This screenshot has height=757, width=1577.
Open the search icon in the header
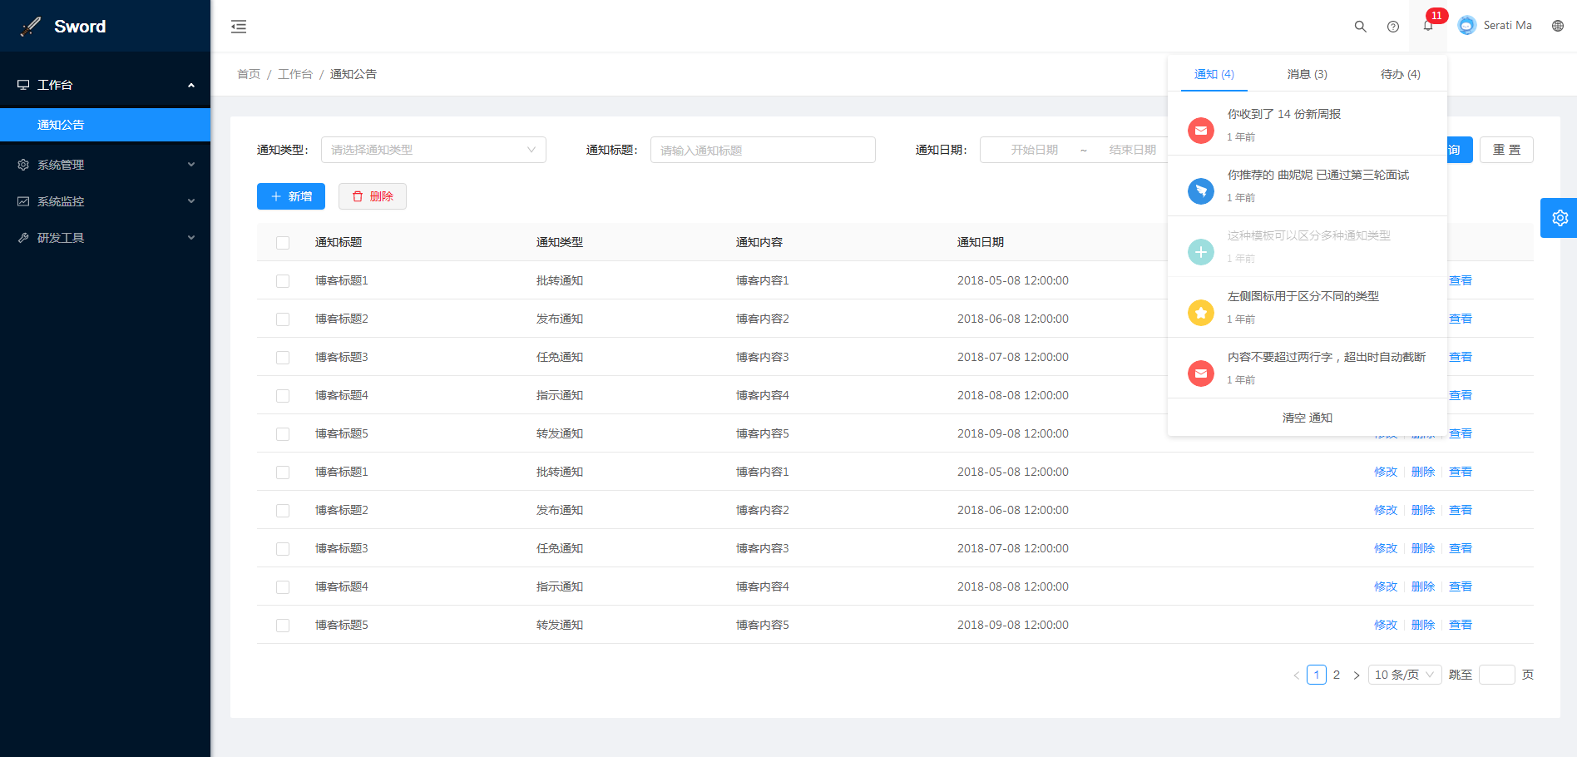1360,27
